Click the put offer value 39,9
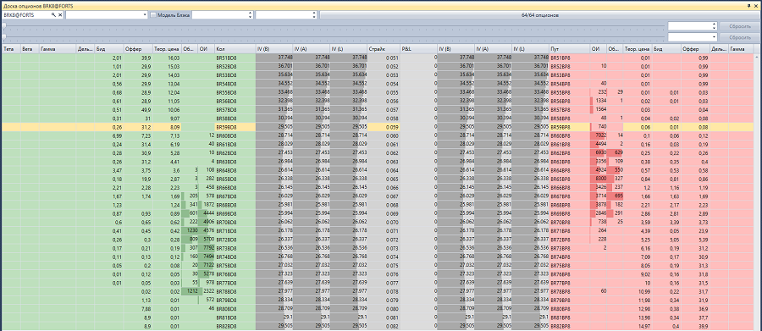 [703, 326]
